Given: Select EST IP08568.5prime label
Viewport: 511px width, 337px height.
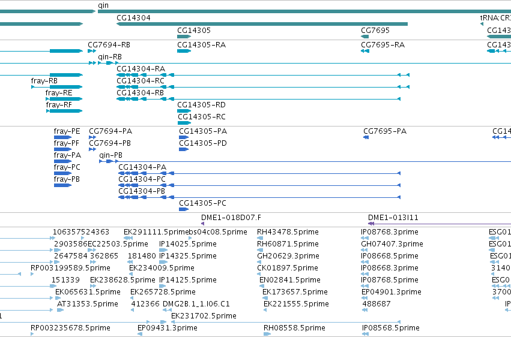Looking at the screenshot, I should 391,328.
